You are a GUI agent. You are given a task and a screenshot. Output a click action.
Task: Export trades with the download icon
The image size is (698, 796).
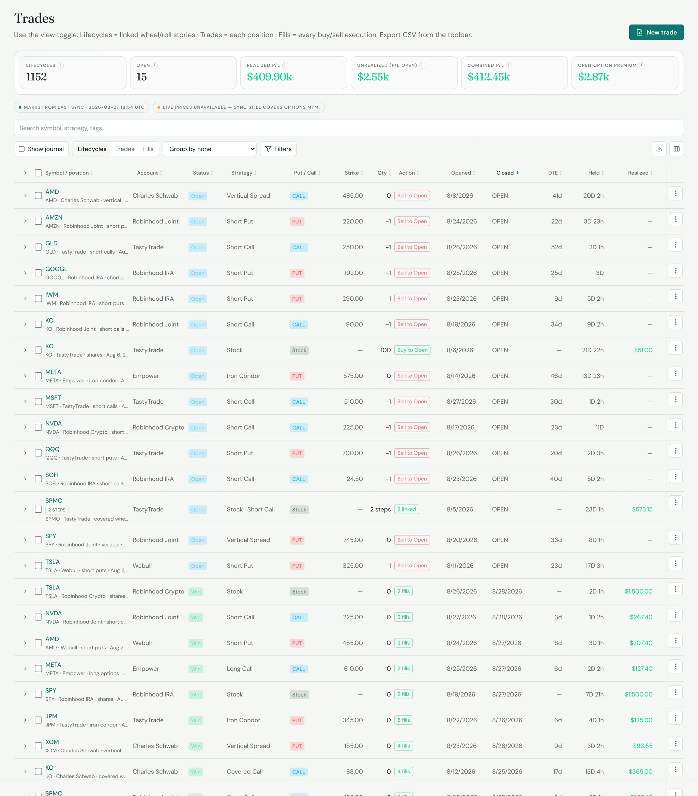click(659, 149)
